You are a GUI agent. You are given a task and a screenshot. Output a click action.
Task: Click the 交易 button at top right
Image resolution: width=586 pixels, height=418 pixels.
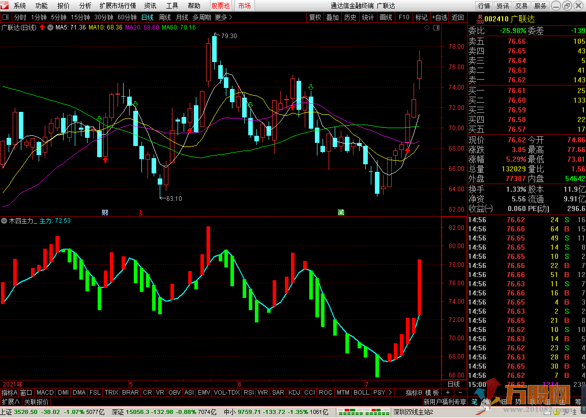(x=521, y=6)
